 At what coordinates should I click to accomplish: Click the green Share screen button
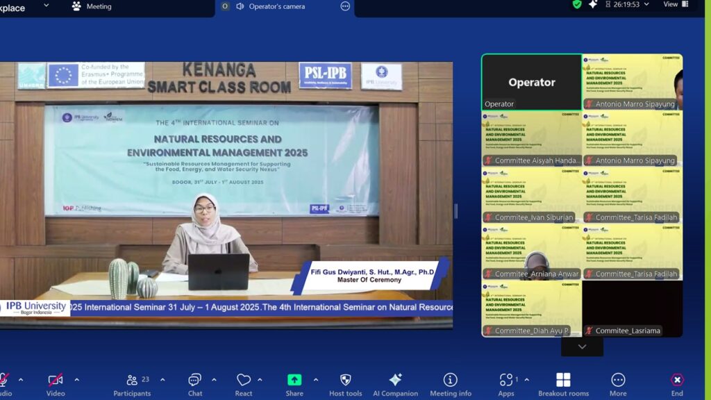pos(294,381)
